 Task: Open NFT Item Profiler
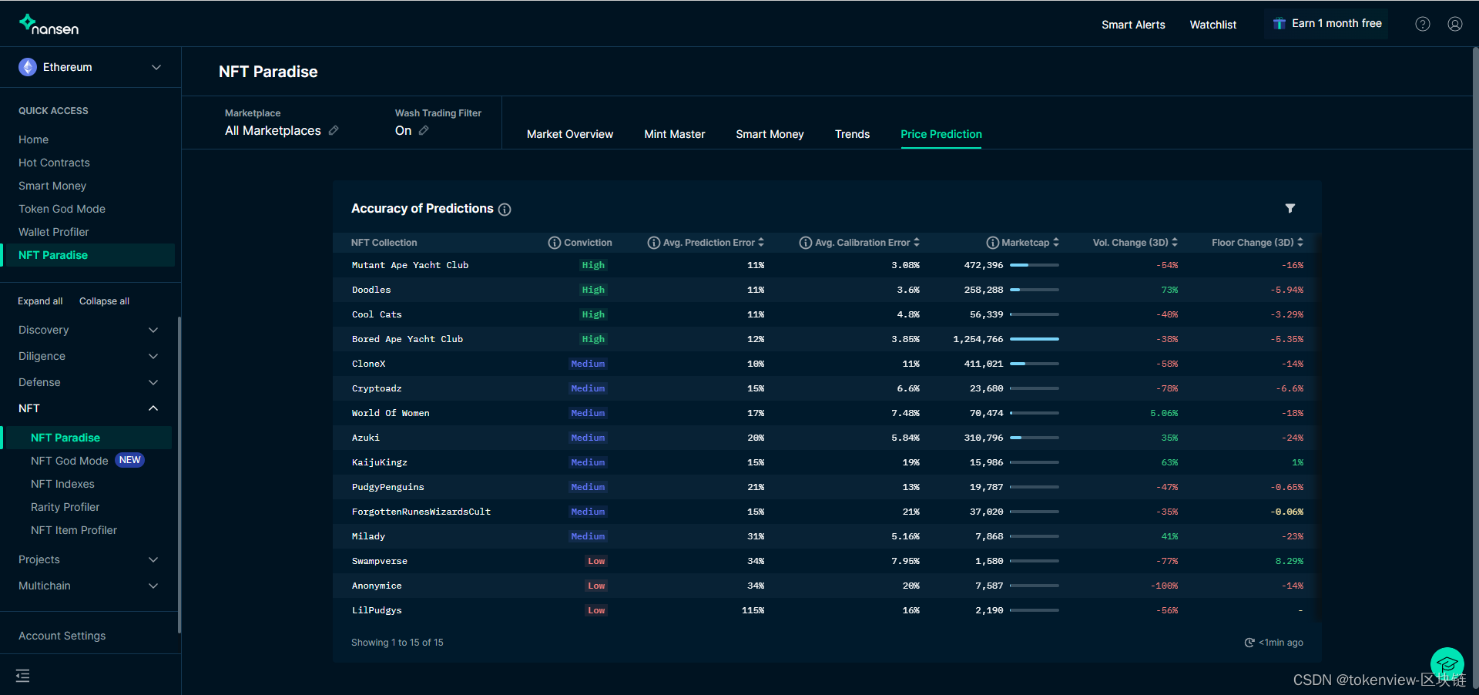coord(74,530)
